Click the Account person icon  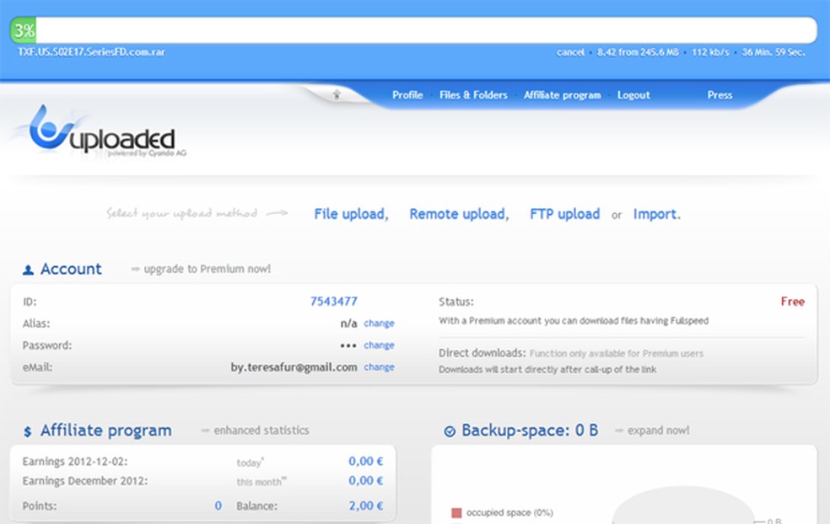(28, 270)
